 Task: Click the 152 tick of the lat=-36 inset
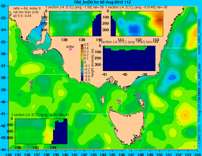[138, 40]
